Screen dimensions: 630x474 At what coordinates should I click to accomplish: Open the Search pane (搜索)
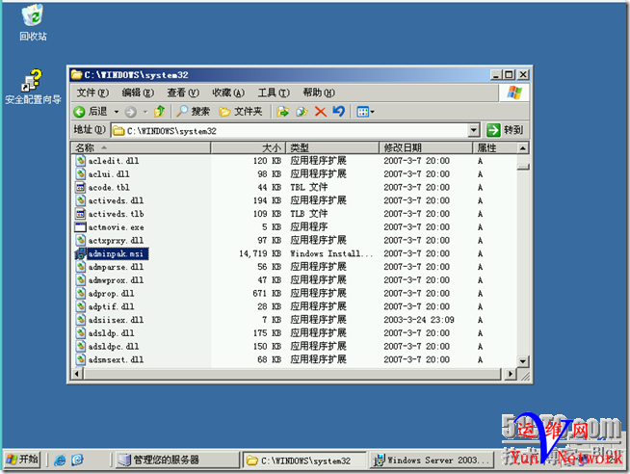tap(194, 111)
